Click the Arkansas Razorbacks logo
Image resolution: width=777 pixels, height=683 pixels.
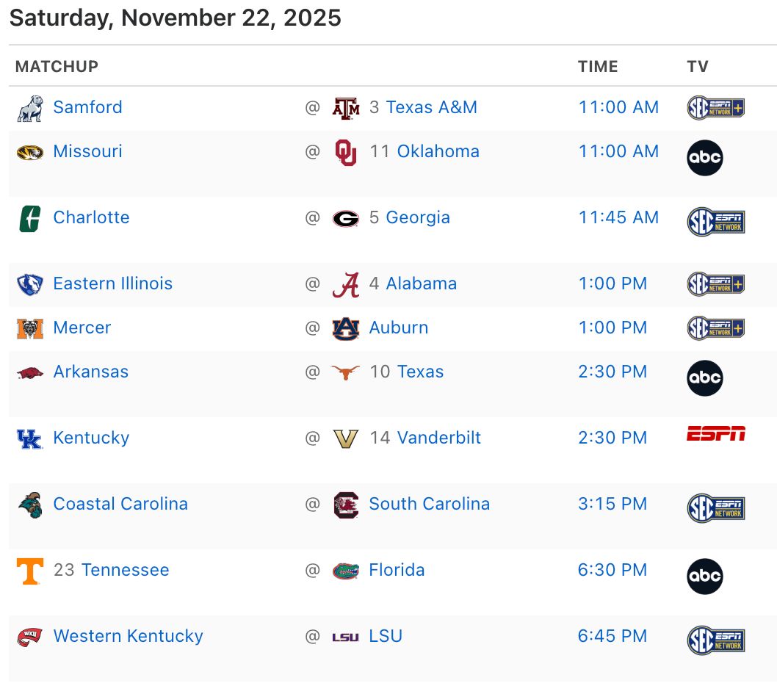[x=30, y=372]
